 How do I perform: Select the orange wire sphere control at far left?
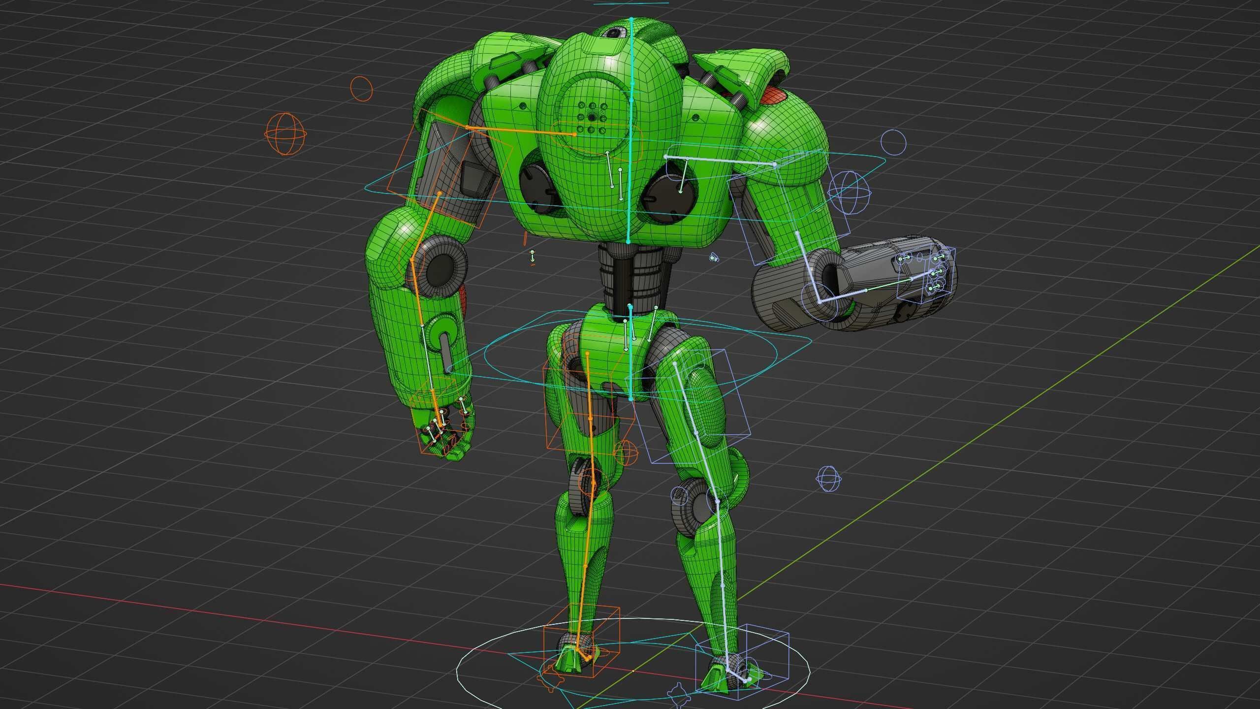(286, 134)
